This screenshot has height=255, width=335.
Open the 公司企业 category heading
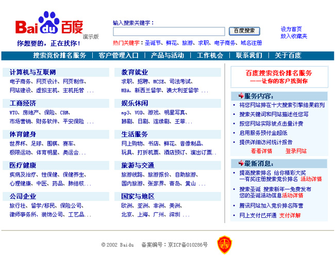(x=23, y=196)
